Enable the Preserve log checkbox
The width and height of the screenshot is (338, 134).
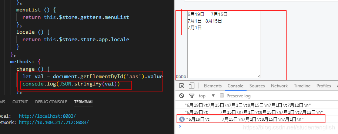point(222,96)
